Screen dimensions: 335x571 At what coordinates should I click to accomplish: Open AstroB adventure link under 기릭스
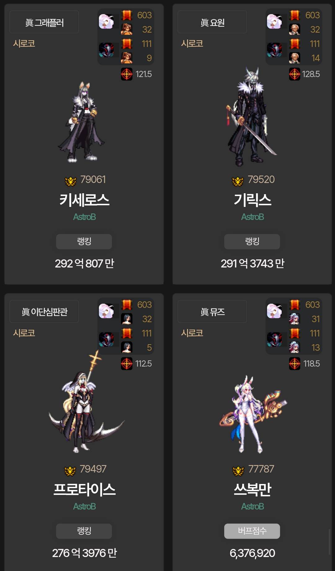coord(252,217)
